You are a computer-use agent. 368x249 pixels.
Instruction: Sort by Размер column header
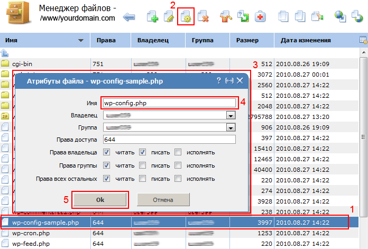coord(247,40)
